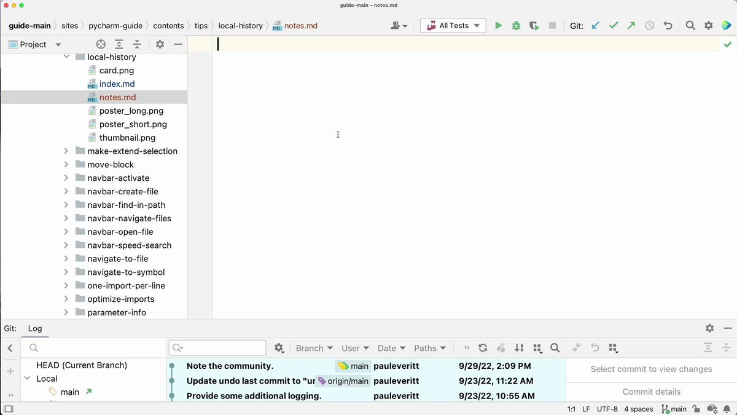Push commits with the arrow icon

coord(630,25)
